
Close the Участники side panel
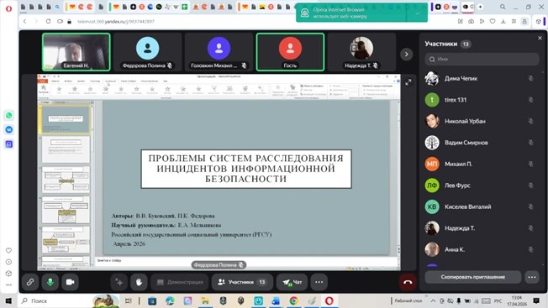coord(540,38)
